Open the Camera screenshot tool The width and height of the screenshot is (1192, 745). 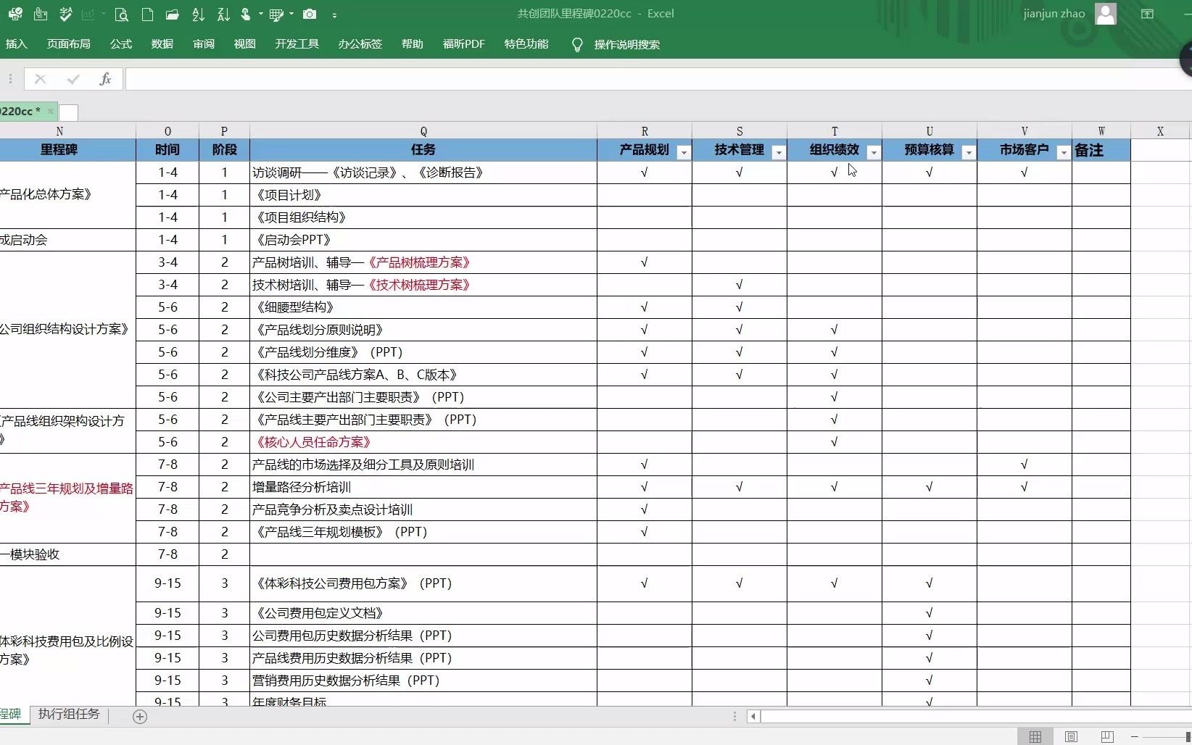coord(310,14)
